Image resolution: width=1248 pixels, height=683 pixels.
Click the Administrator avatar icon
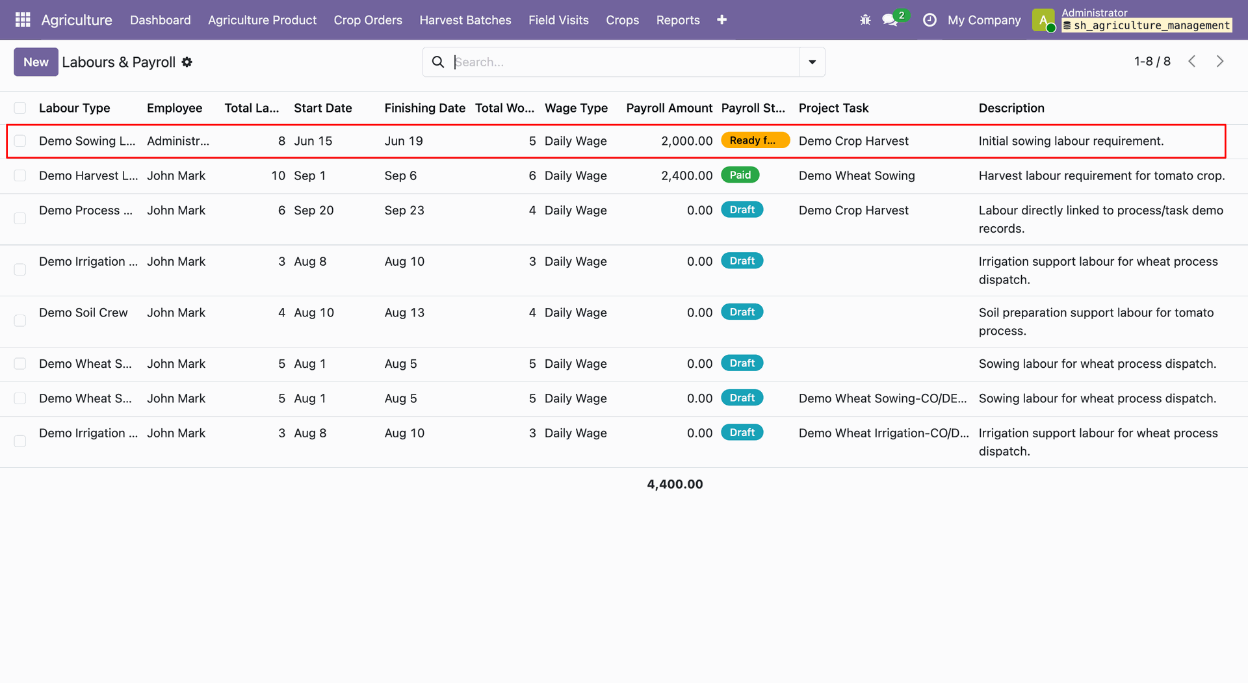point(1043,20)
